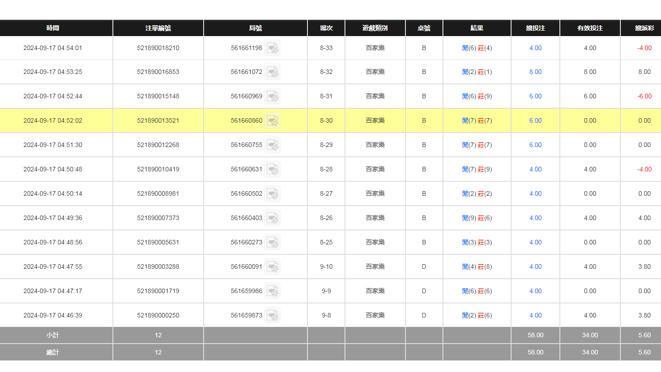Open video replay icon for round 561661072

coord(272,72)
